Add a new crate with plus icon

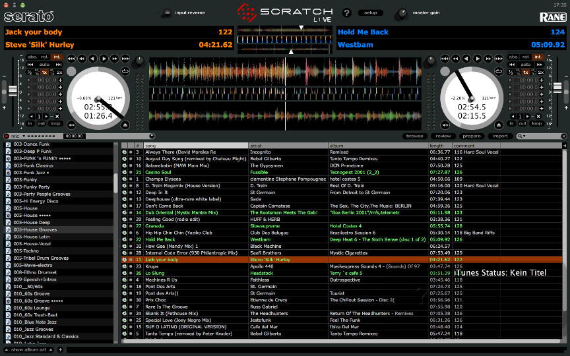(x=60, y=350)
